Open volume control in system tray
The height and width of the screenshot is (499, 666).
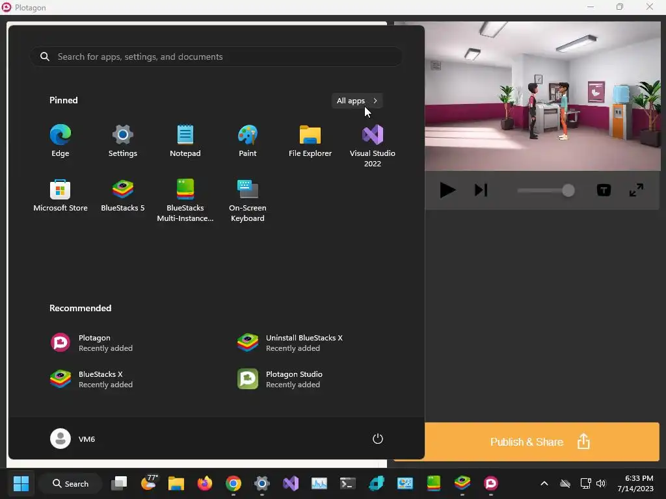pyautogui.click(x=600, y=483)
